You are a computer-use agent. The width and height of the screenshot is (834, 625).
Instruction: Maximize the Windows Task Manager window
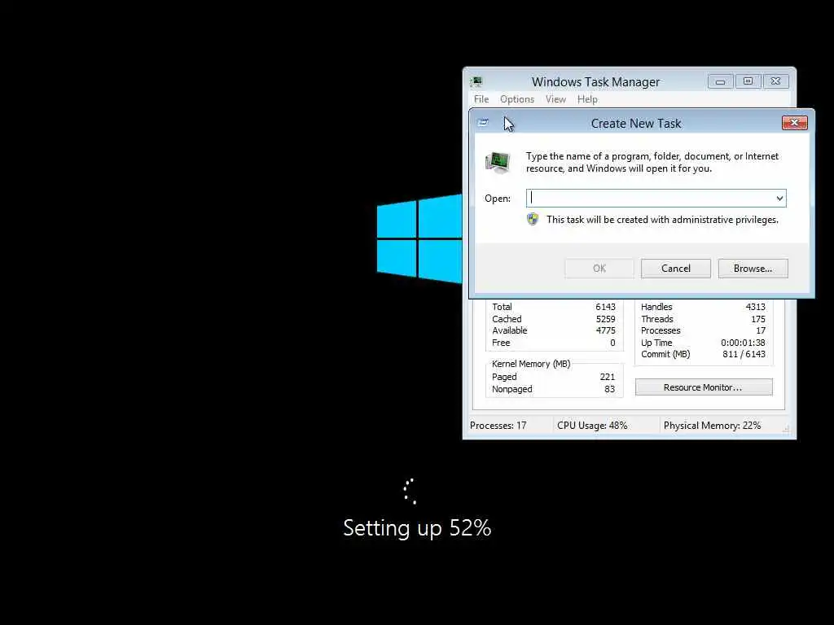[x=748, y=81]
